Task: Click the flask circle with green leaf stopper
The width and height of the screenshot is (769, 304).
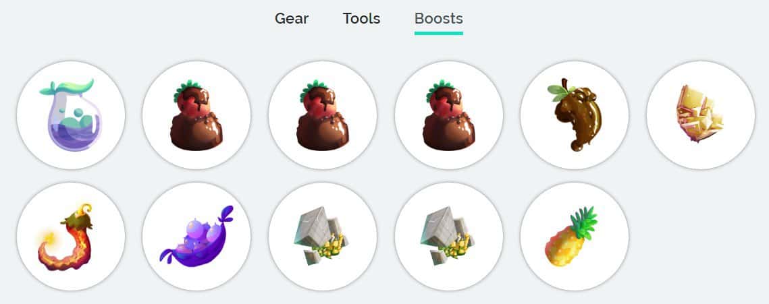Action: click(71, 115)
